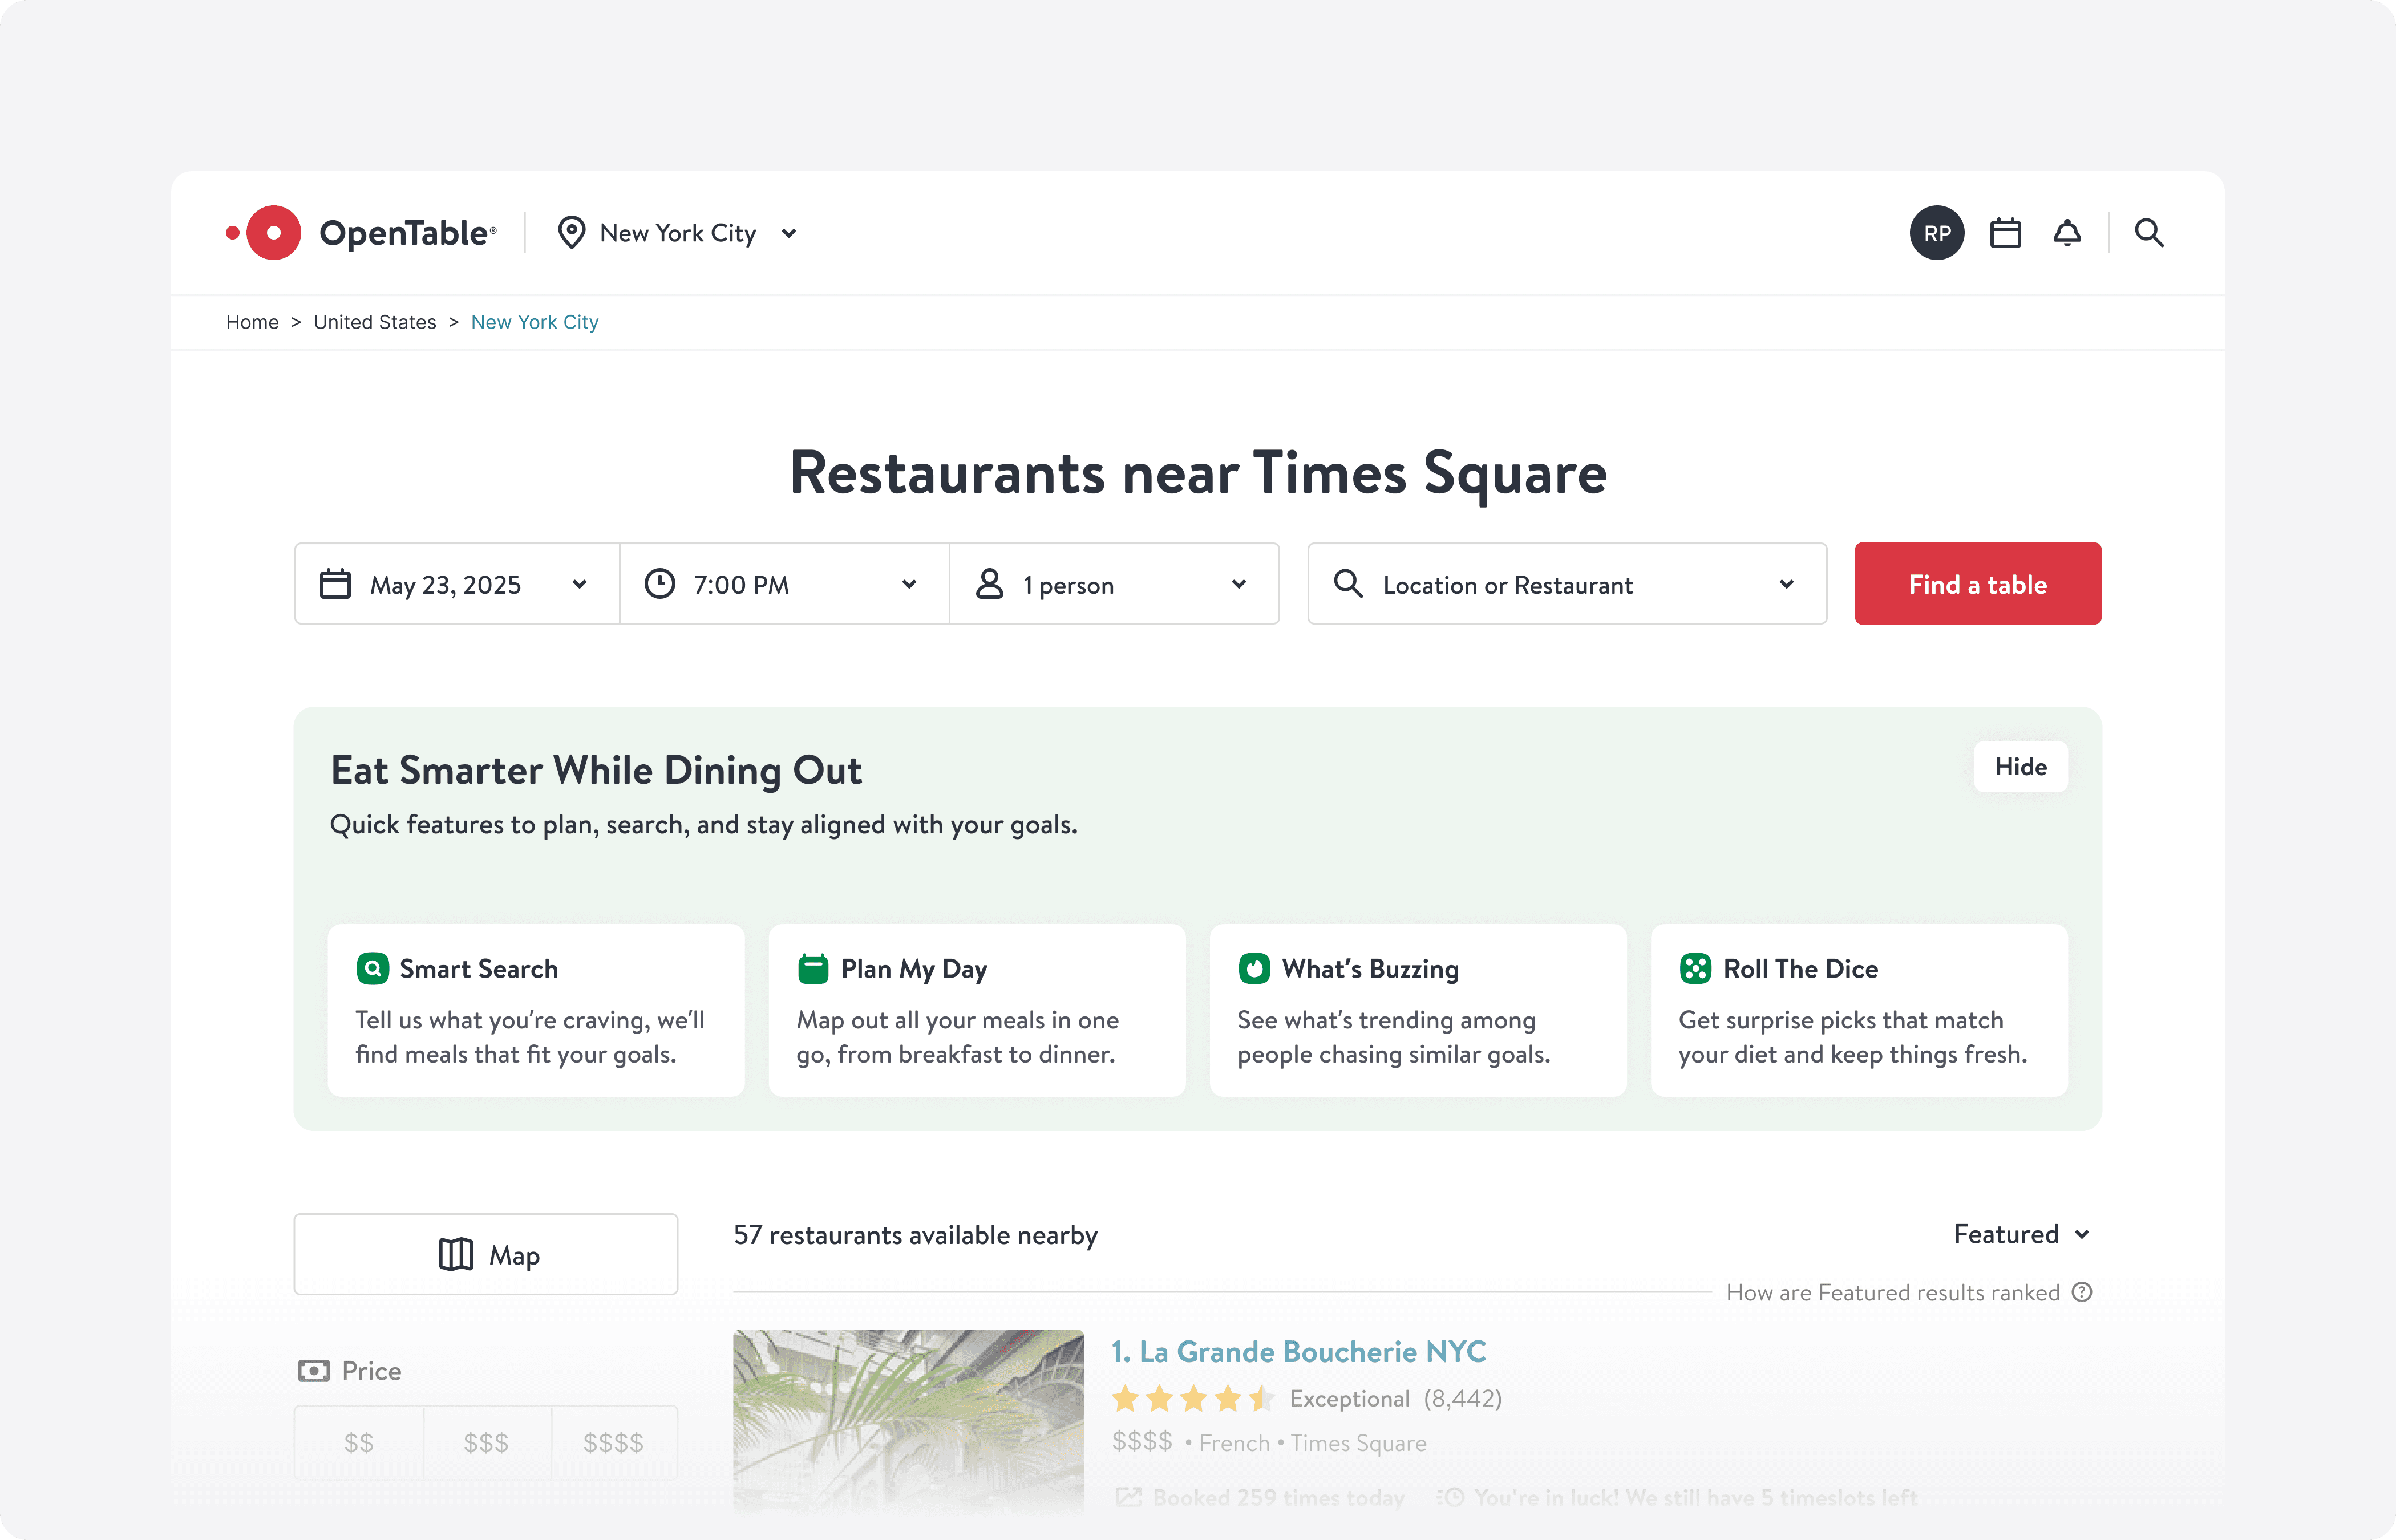
Task: Click the notifications bell icon
Action: (2067, 233)
